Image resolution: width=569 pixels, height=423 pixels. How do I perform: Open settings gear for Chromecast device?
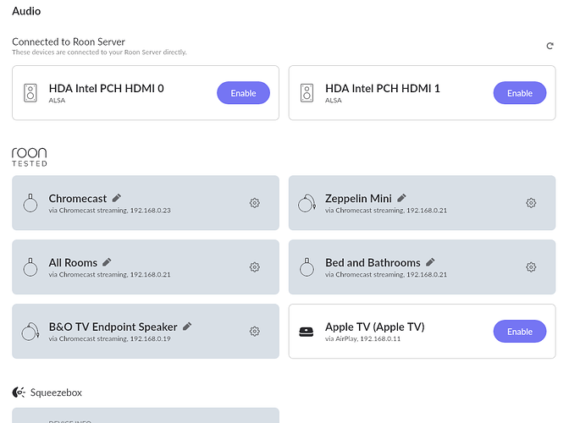click(254, 203)
